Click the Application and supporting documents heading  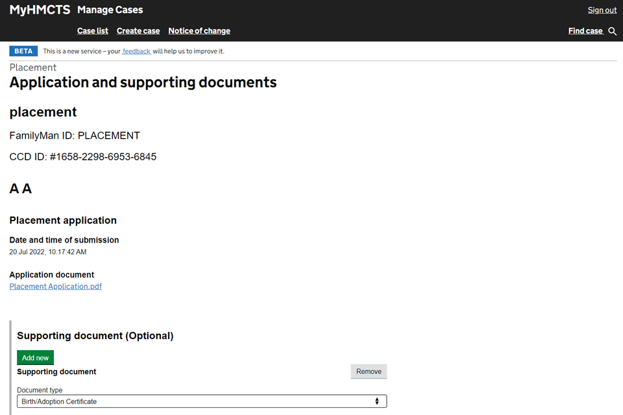point(143,82)
